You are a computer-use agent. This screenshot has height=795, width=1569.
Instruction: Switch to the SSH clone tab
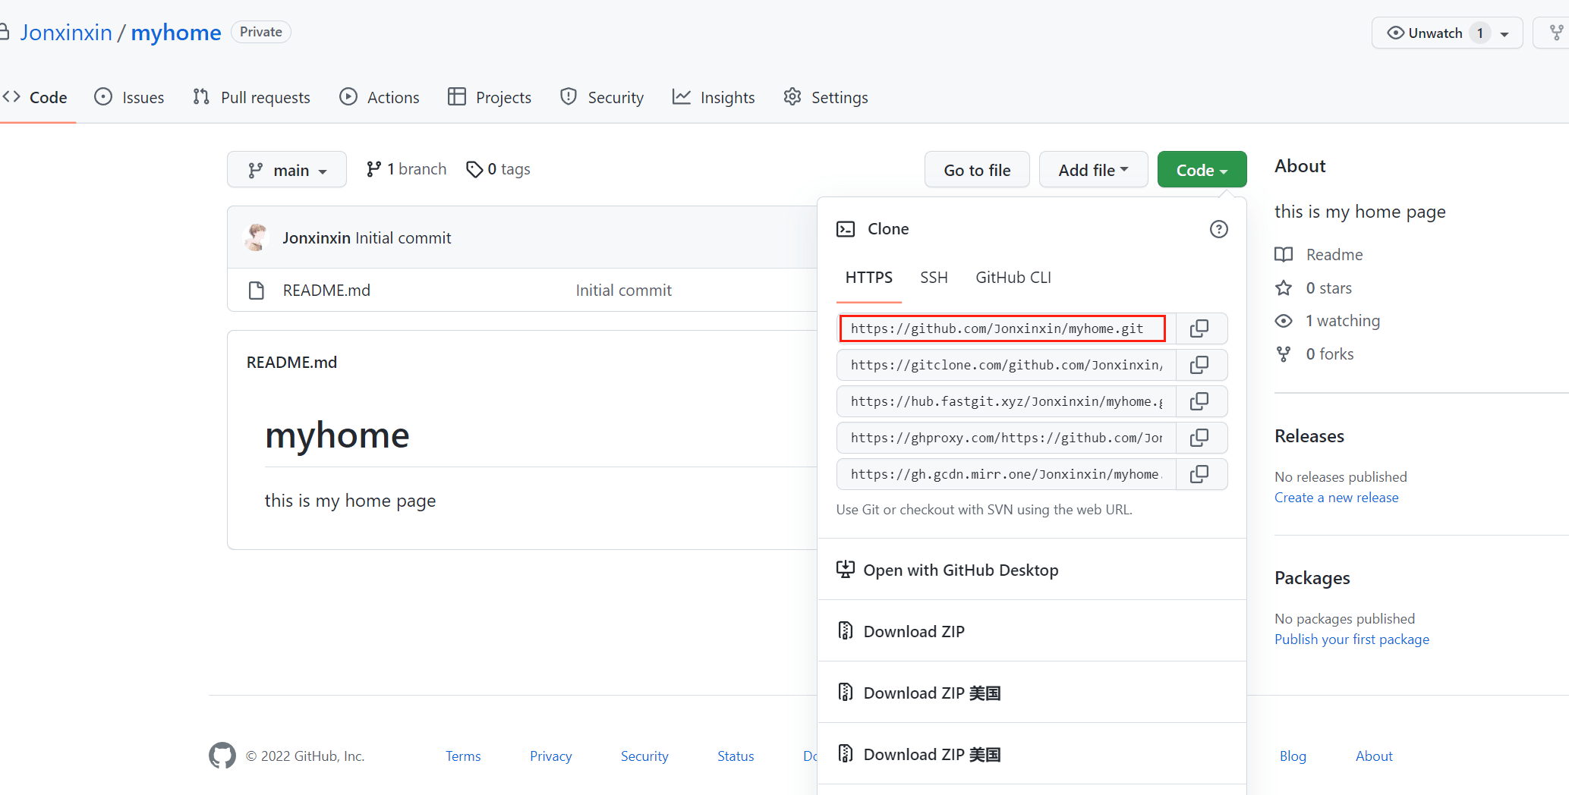pyautogui.click(x=934, y=278)
